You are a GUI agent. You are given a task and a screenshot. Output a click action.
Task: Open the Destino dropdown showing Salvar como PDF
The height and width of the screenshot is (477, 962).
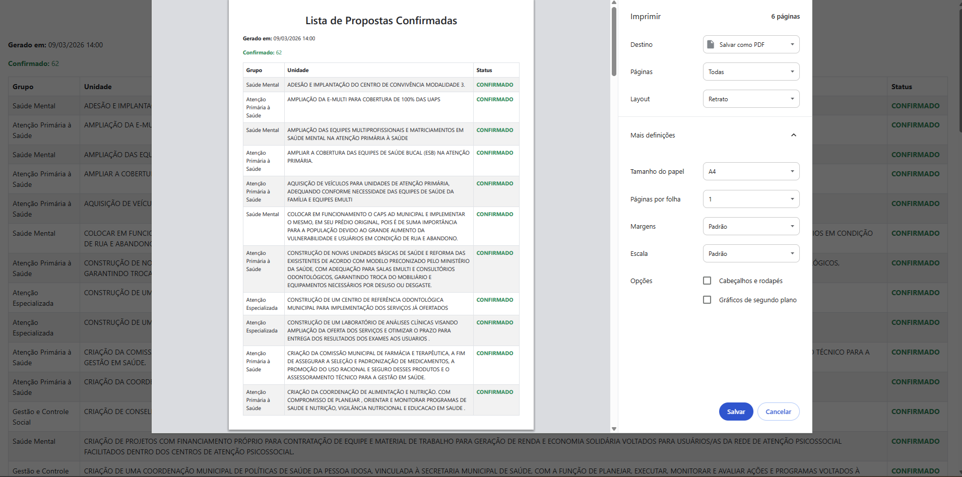coord(750,44)
